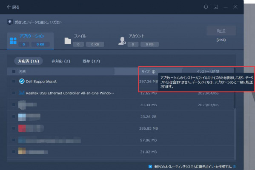Click the Dell SupportAssist app icon
255x170 pixels.
tap(22, 81)
